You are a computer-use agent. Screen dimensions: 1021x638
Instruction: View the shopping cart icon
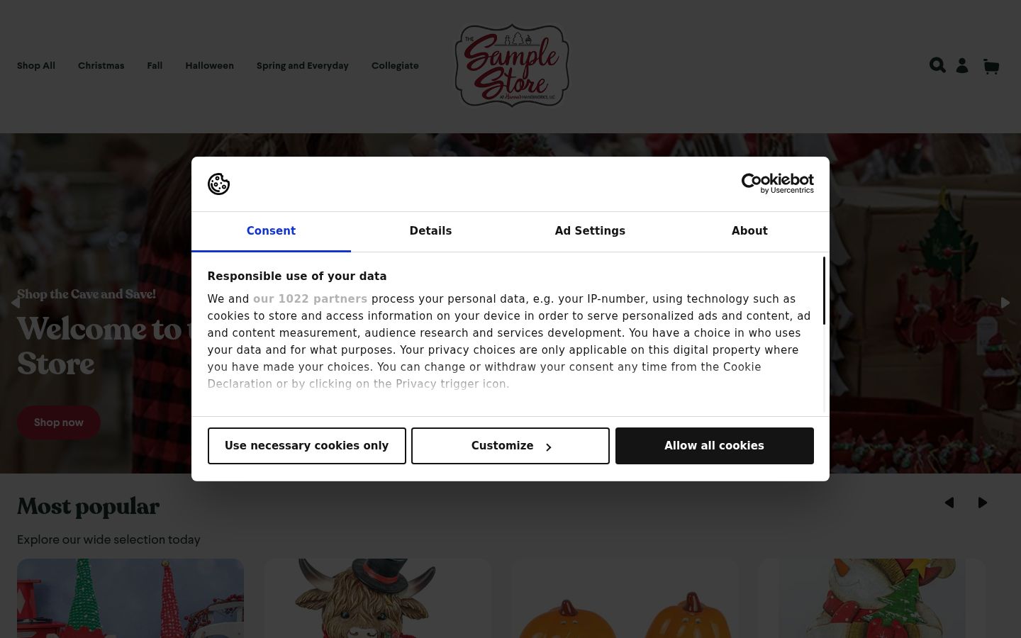tap(991, 67)
